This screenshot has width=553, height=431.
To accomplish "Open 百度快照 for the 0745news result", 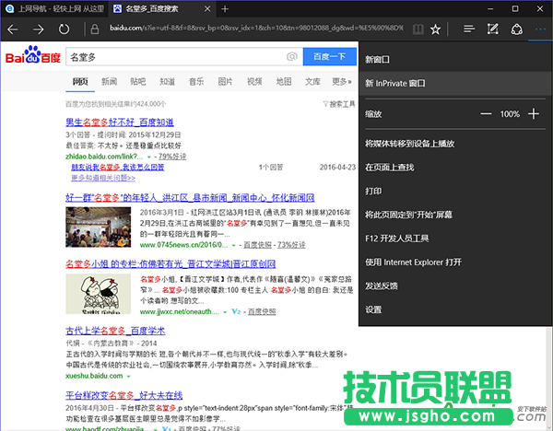I will [257, 245].
